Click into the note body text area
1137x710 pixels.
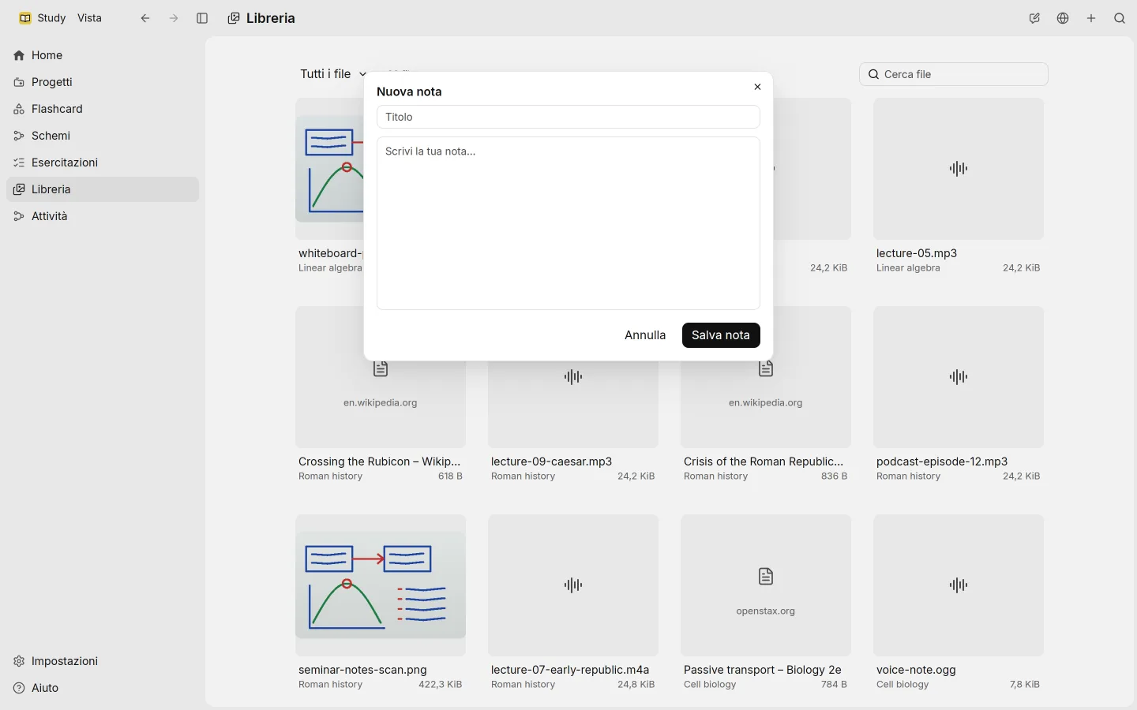[568, 223]
